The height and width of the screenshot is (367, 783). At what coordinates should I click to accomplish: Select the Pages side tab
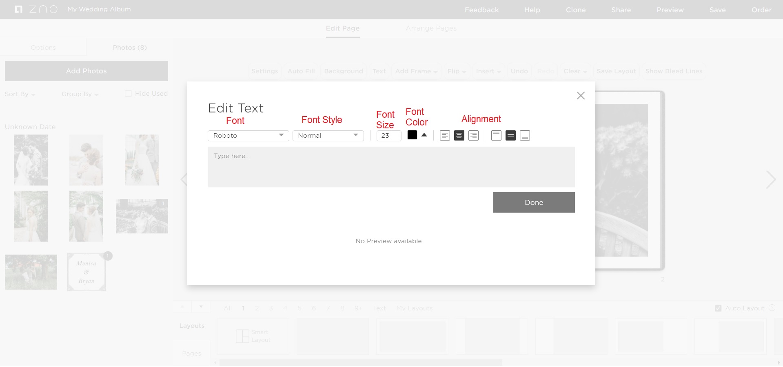click(192, 353)
